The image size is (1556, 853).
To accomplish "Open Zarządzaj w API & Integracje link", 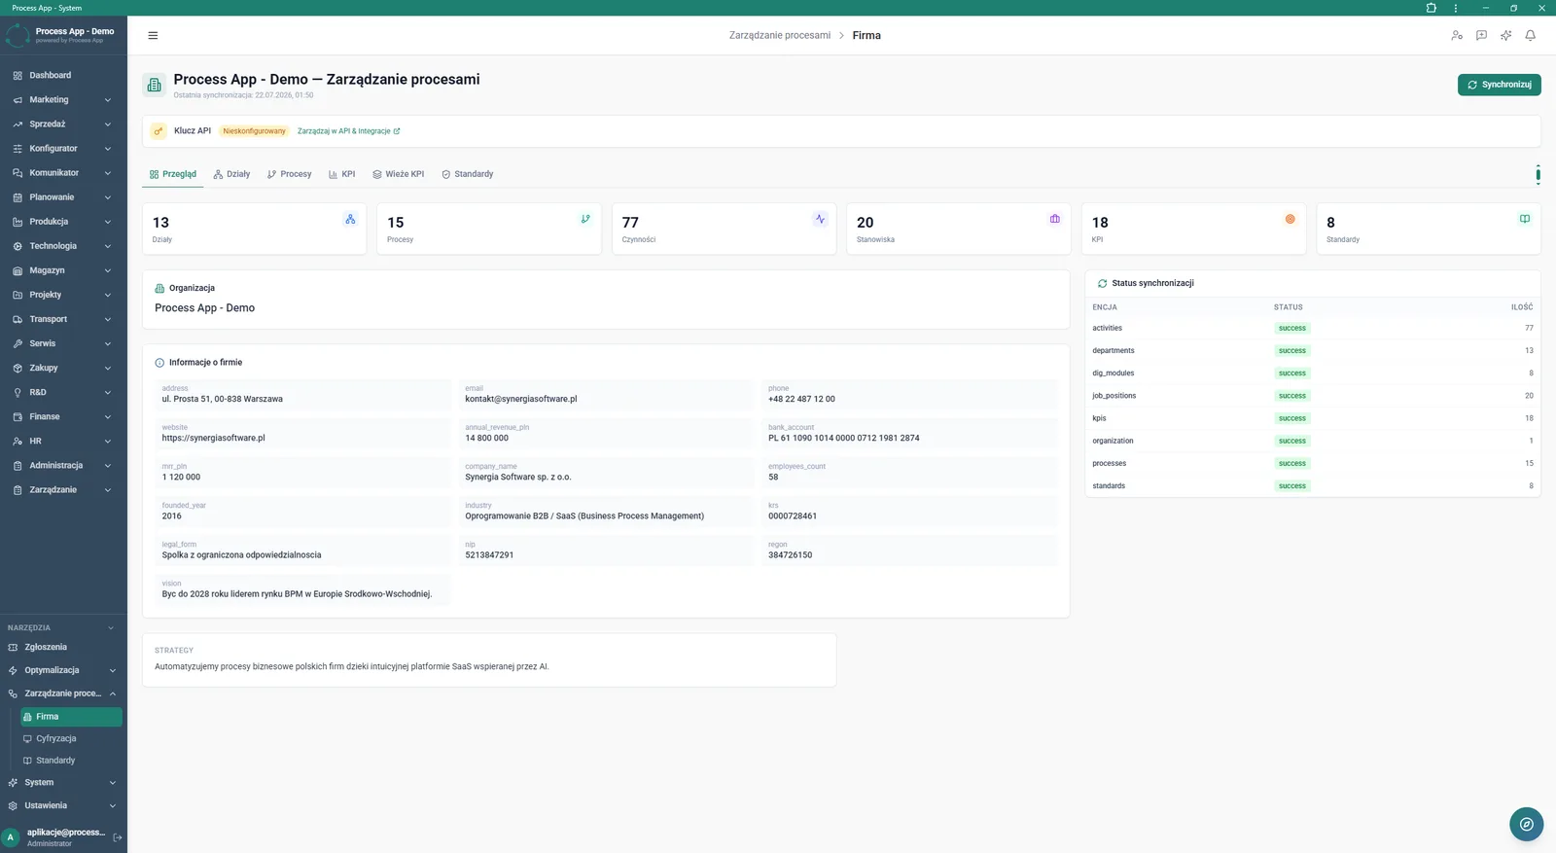I will point(348,131).
